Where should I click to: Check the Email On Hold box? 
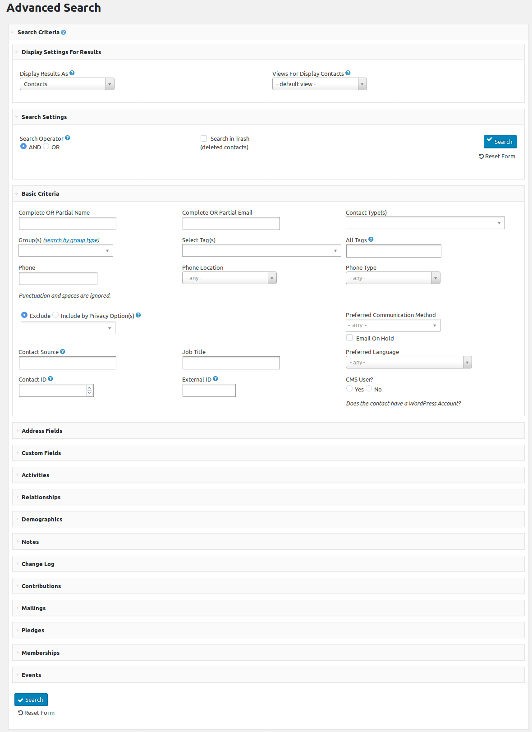click(x=349, y=338)
